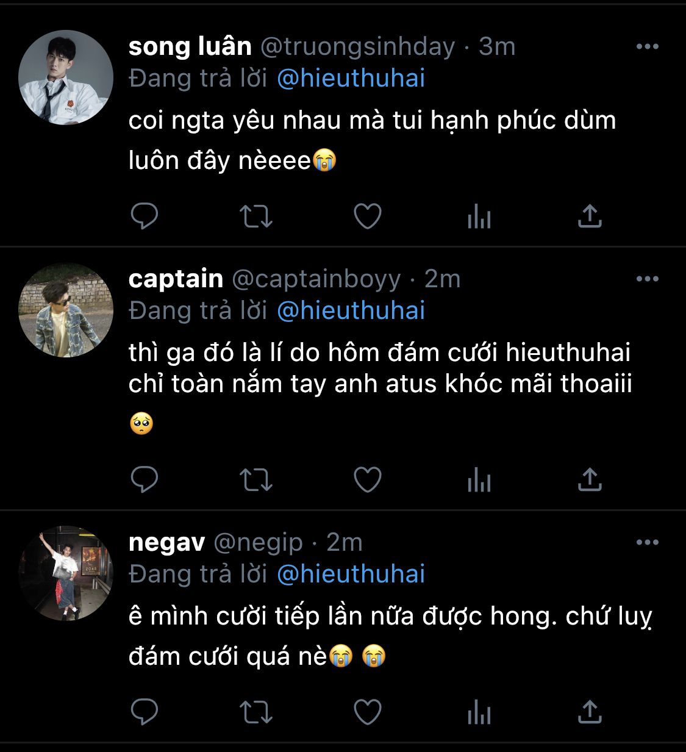Open captain's profile avatar
Image resolution: width=686 pixels, height=752 pixels.
(x=66, y=310)
